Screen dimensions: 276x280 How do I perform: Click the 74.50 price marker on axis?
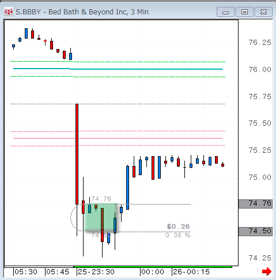[255, 232]
